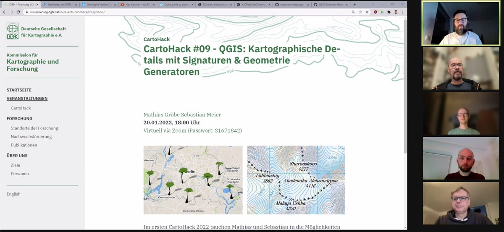Click the browser forward arrow

tap(11, 12)
